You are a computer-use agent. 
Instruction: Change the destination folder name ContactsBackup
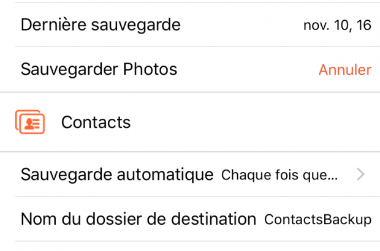317,219
